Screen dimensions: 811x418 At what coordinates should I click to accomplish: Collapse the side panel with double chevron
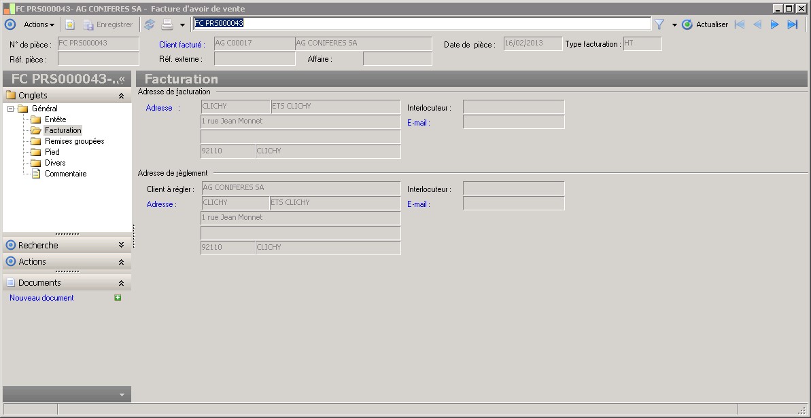[122, 79]
